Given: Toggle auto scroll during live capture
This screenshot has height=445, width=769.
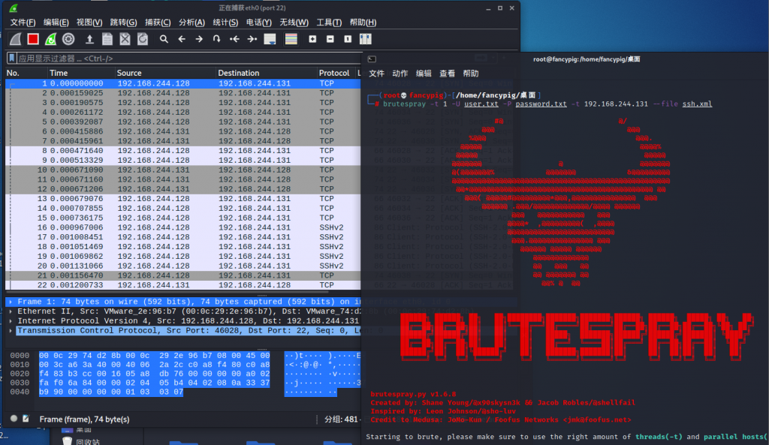Looking at the screenshot, I should (270, 39).
